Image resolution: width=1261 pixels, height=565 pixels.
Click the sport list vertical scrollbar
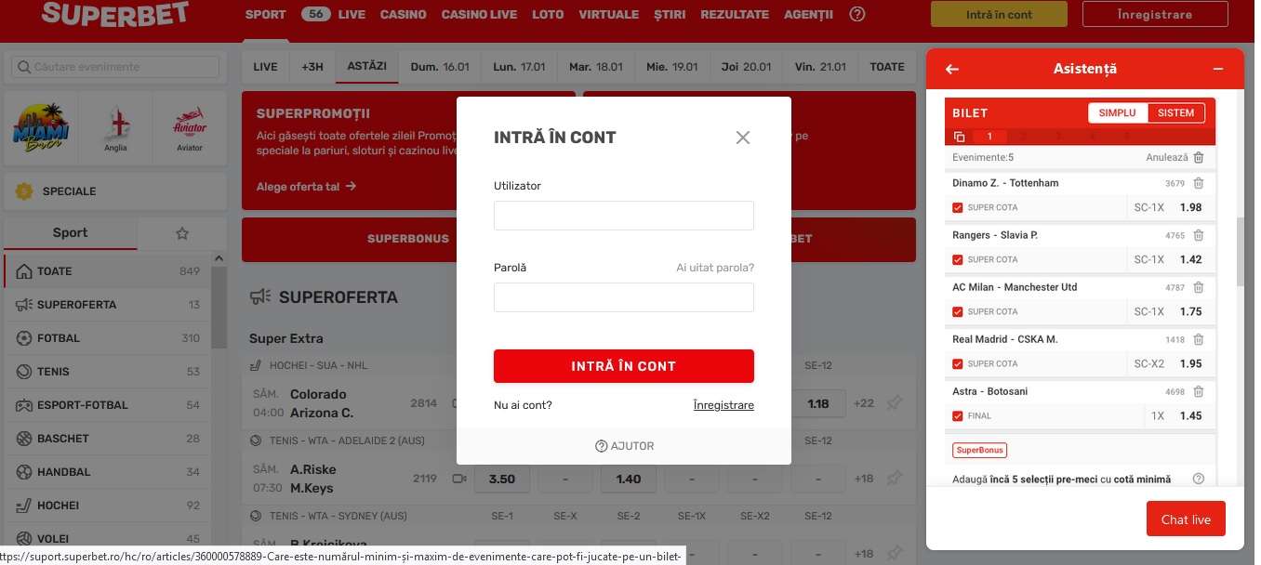point(219,307)
